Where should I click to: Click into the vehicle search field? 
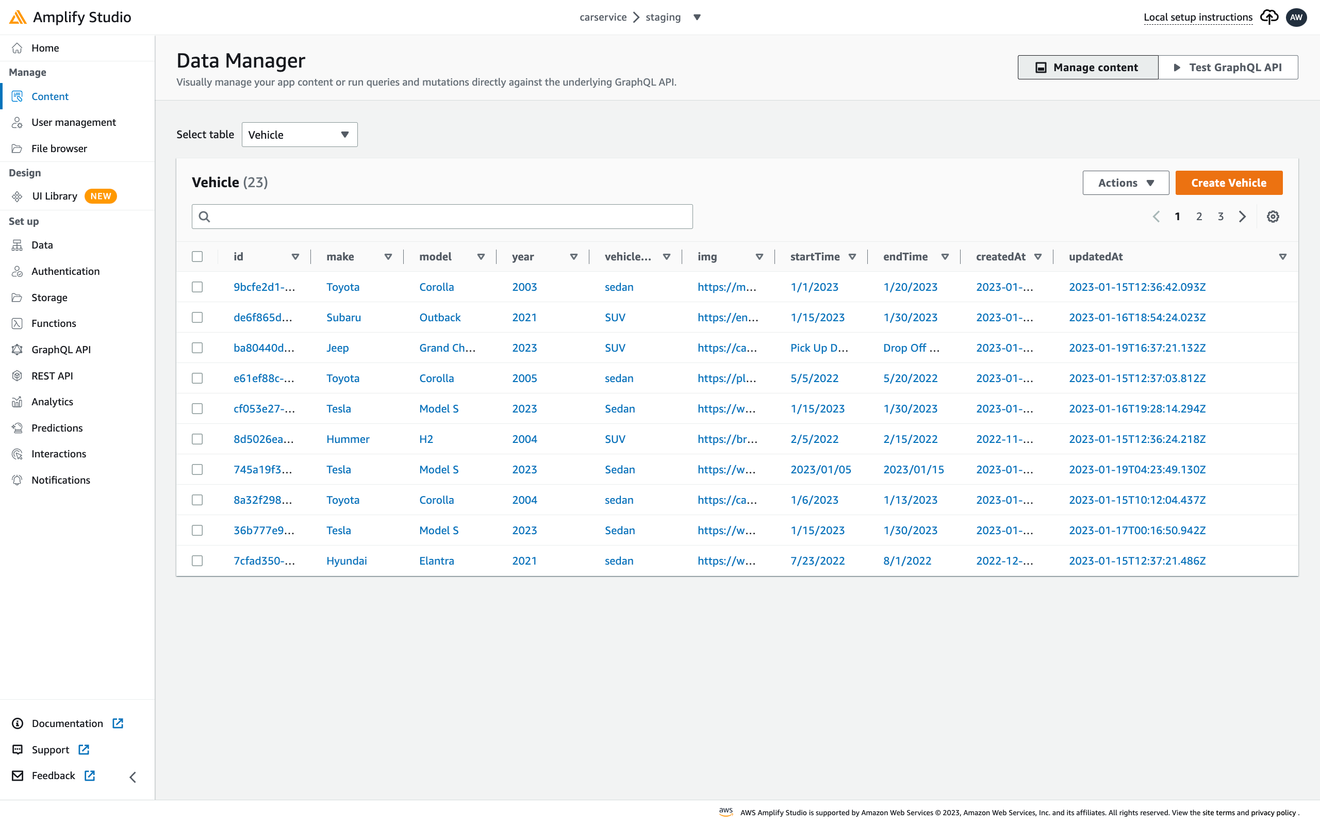[x=442, y=217]
